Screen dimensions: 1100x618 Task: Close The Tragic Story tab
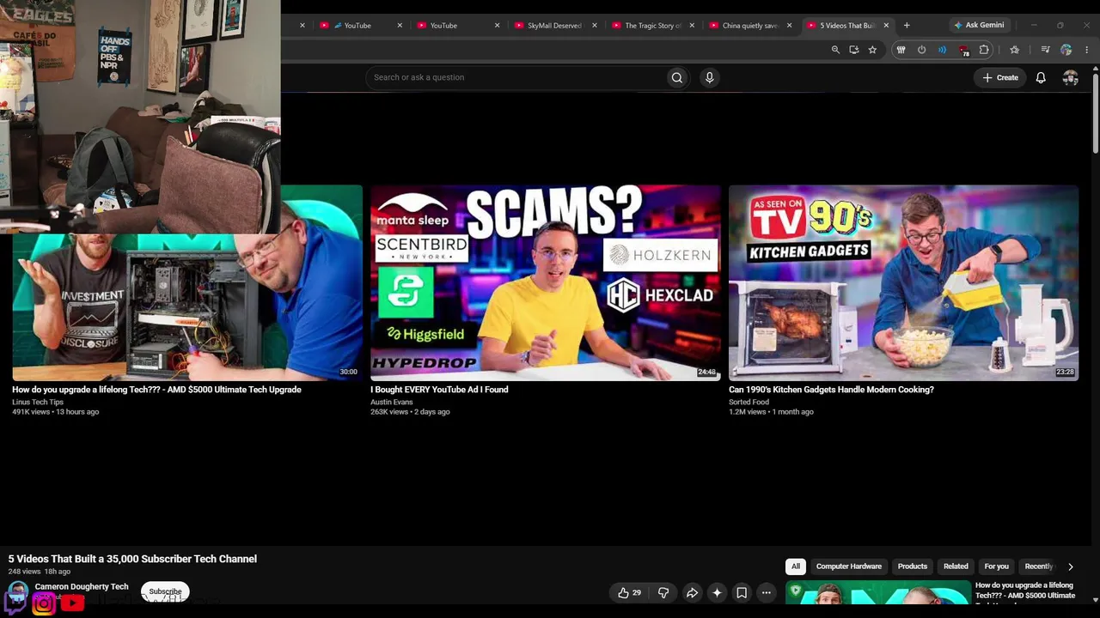[692, 25]
